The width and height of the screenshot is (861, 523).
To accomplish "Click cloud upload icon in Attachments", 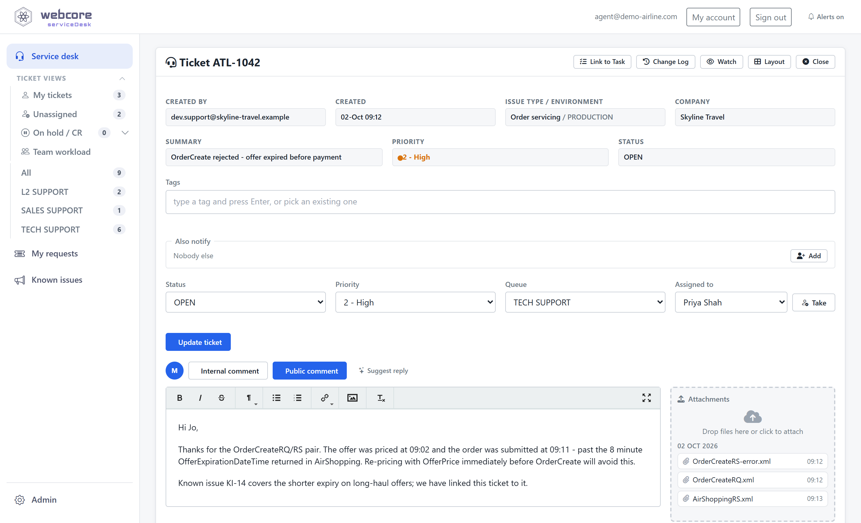I will click(x=752, y=416).
